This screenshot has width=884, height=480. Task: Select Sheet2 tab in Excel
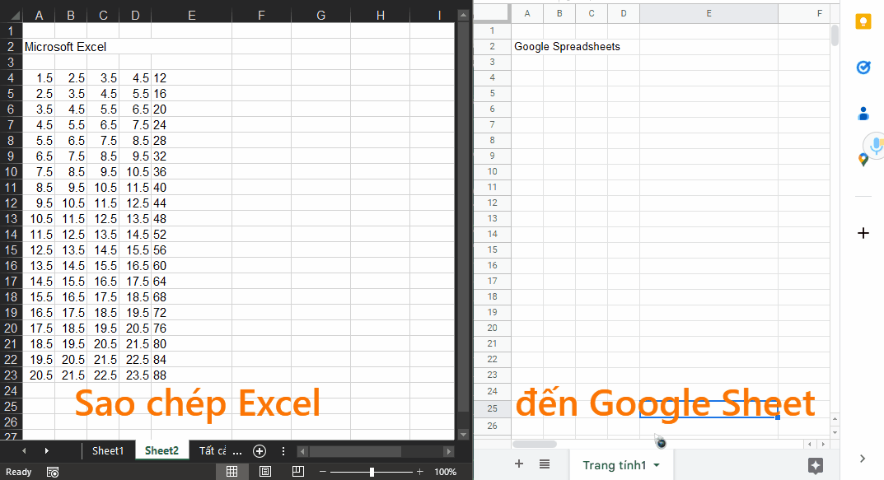tap(161, 450)
